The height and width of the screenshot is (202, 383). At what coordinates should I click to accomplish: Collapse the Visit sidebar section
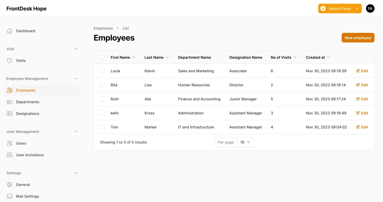point(76,49)
